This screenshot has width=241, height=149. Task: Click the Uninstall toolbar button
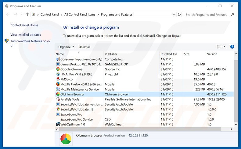pyautogui.click(x=85, y=47)
